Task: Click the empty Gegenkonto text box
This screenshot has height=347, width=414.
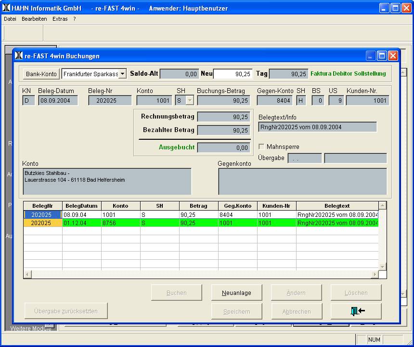Action: 303,182
